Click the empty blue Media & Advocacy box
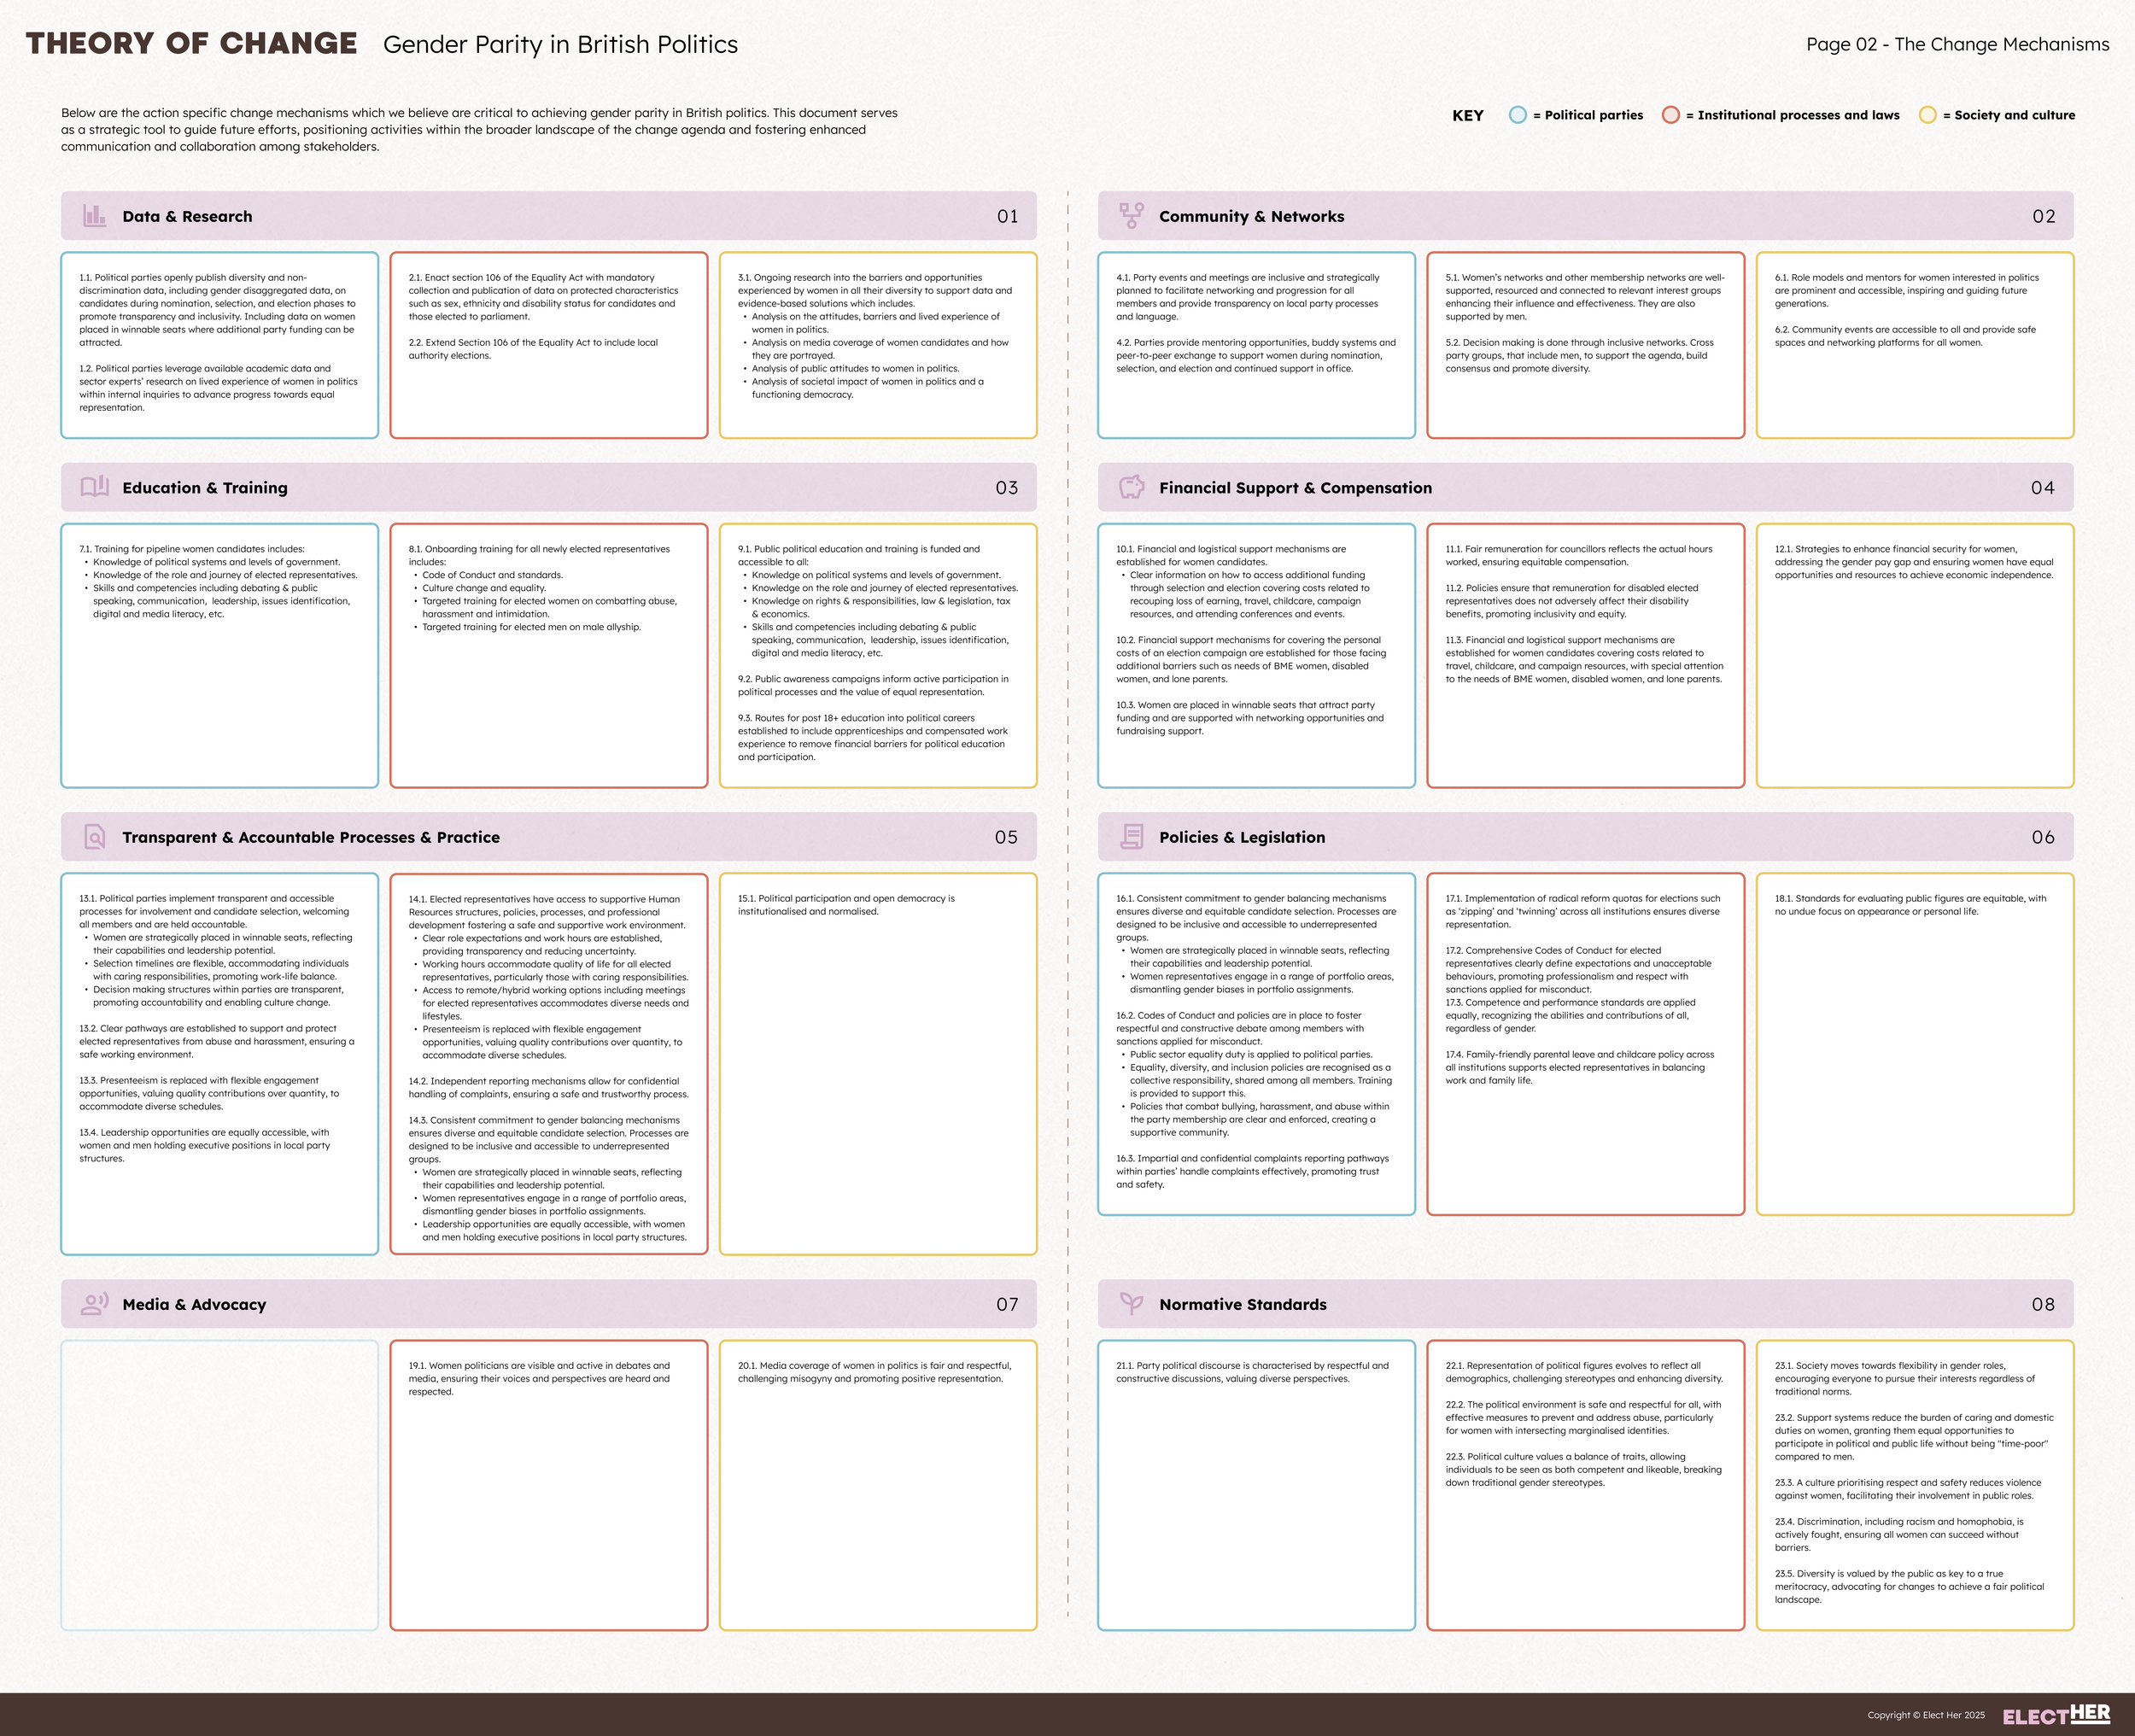 pos(219,1485)
